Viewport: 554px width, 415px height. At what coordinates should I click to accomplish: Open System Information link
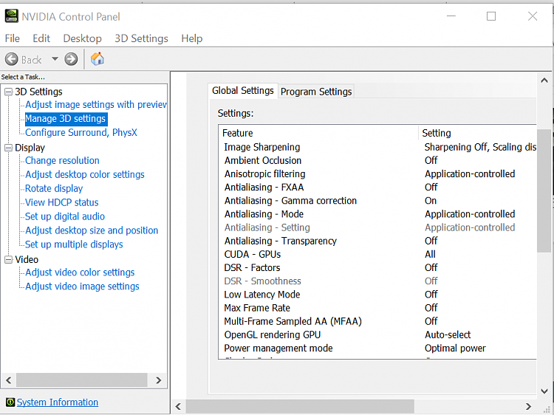click(x=57, y=402)
